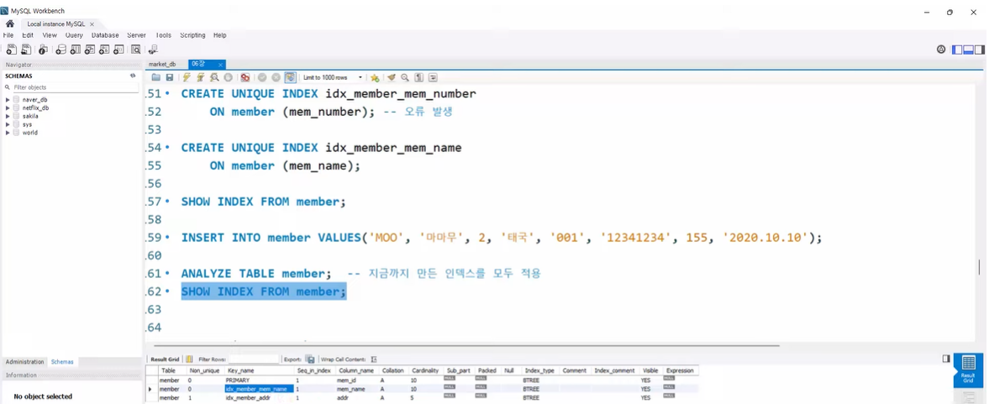This screenshot has width=989, height=404.
Task: Toggle invisible characters pilcrow icon
Action: 418,77
